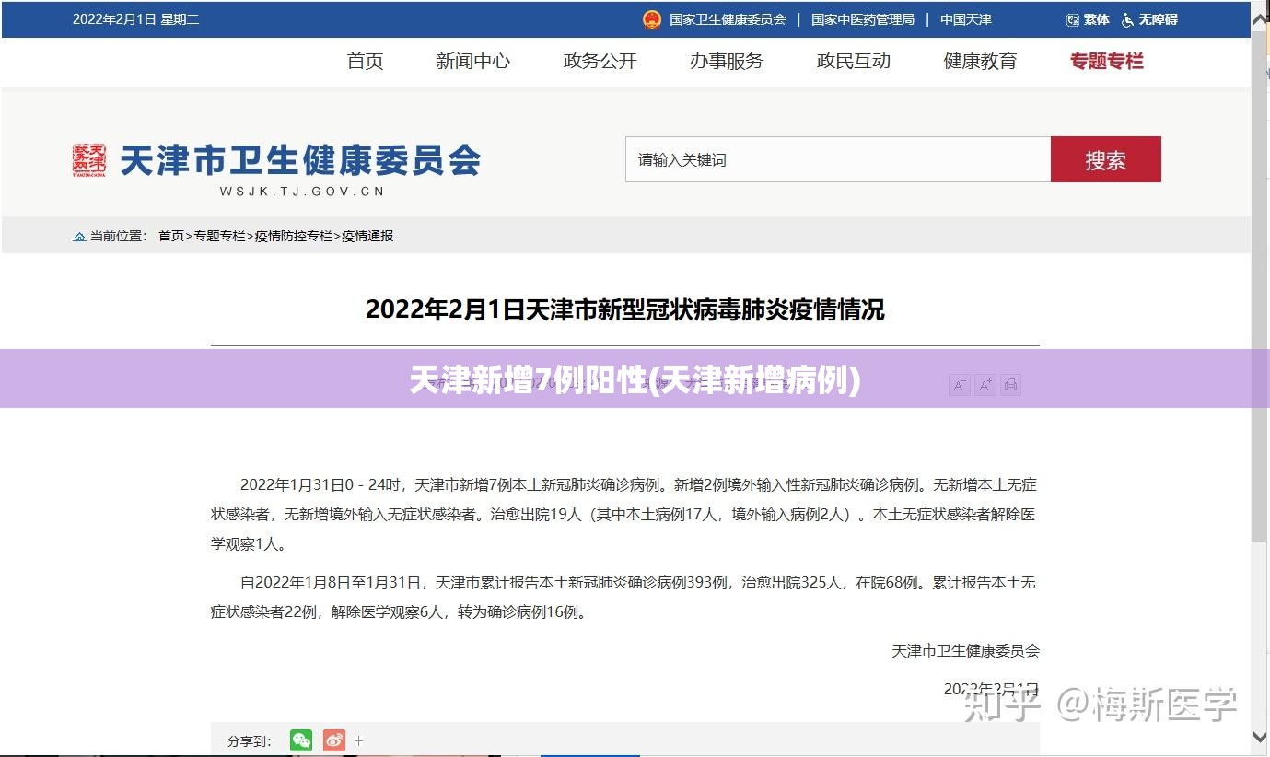1270x757 pixels.
Task: Go to 首页 in navigation
Action: (x=365, y=61)
